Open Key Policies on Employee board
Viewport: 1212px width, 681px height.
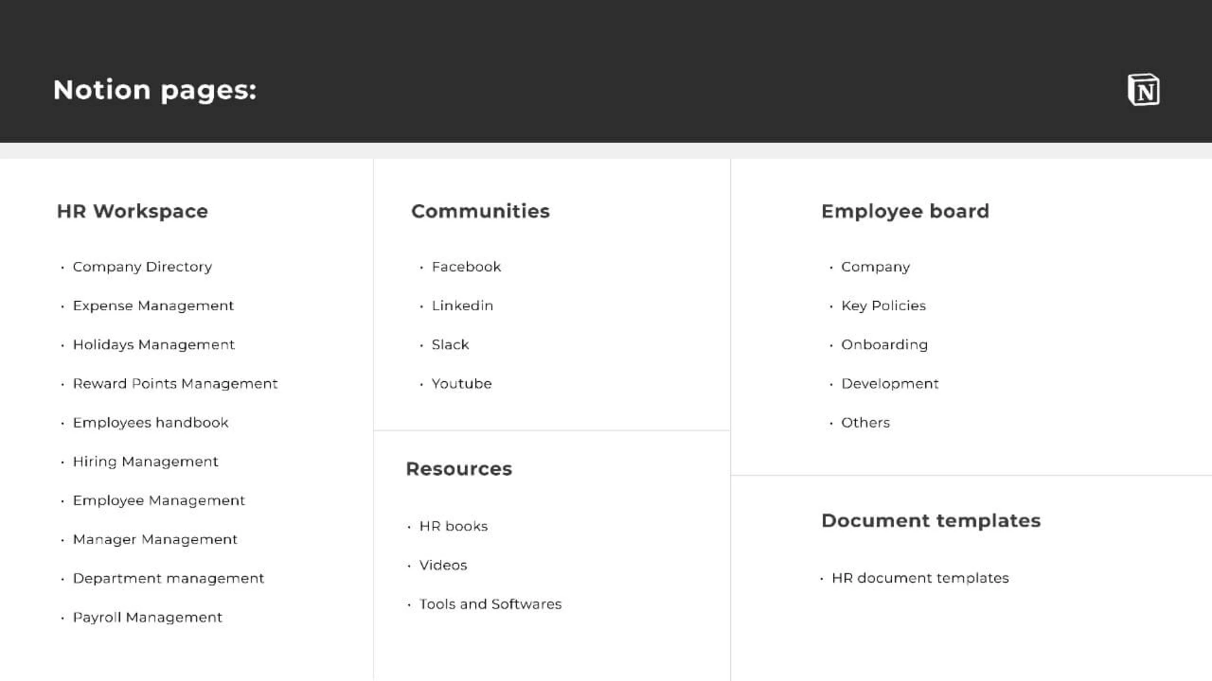pos(883,306)
